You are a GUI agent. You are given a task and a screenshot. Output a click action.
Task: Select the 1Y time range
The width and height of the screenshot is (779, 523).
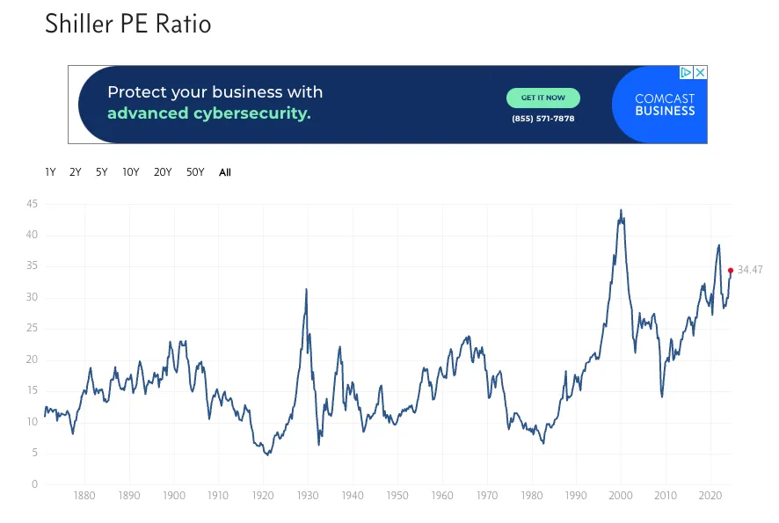pyautogui.click(x=50, y=172)
